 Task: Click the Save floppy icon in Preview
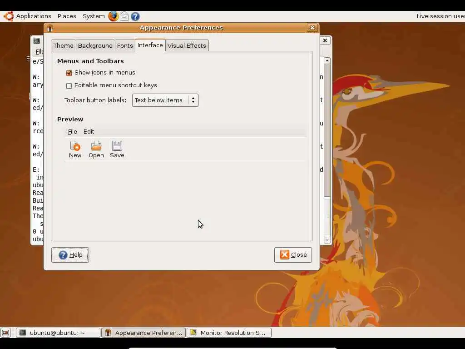pyautogui.click(x=117, y=146)
